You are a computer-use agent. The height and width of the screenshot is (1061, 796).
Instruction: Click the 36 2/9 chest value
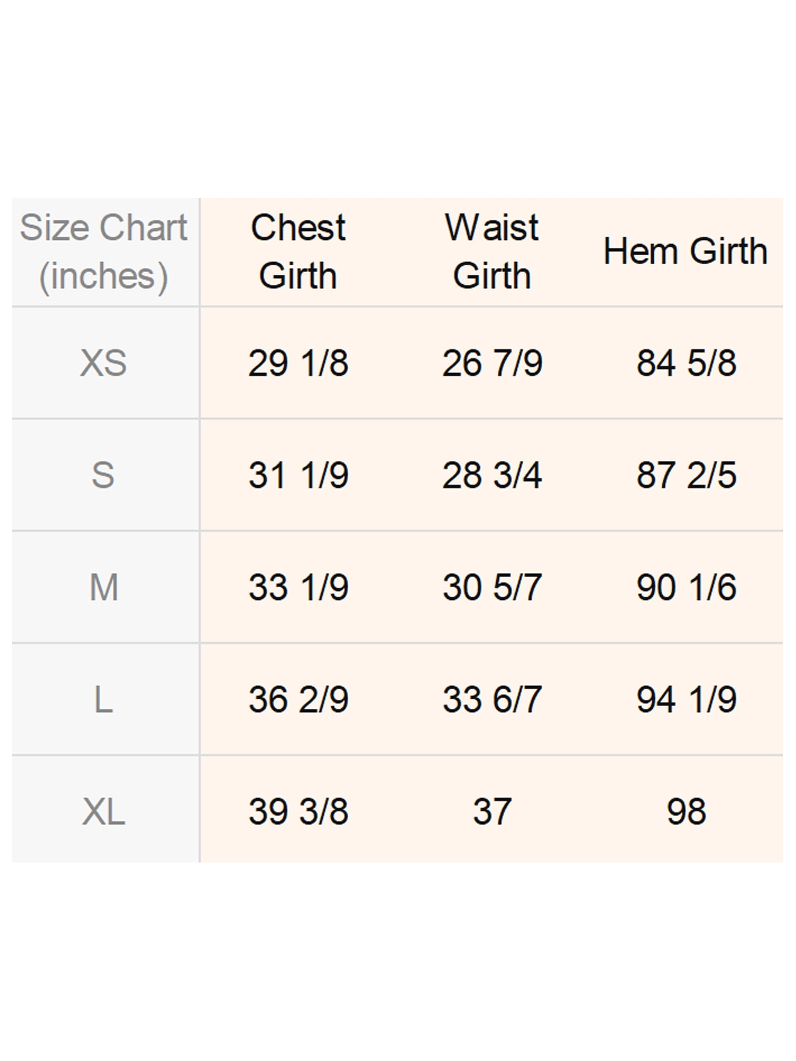click(x=298, y=699)
